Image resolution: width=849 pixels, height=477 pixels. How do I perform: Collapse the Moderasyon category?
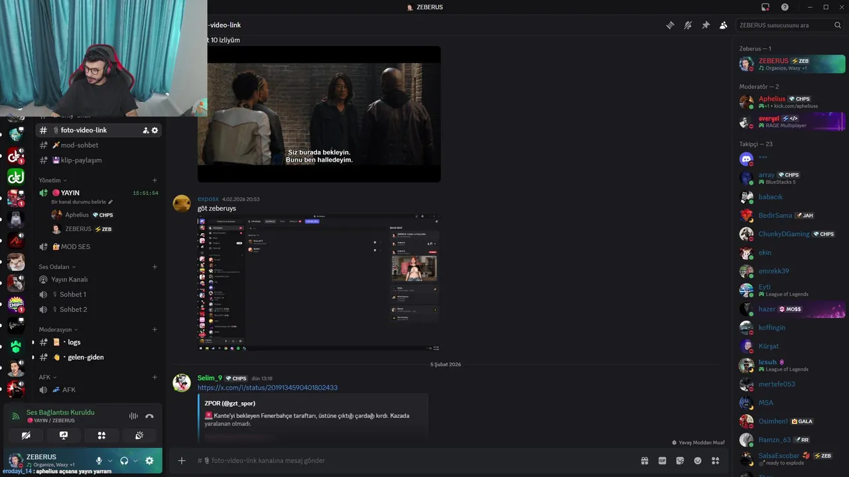58,330
